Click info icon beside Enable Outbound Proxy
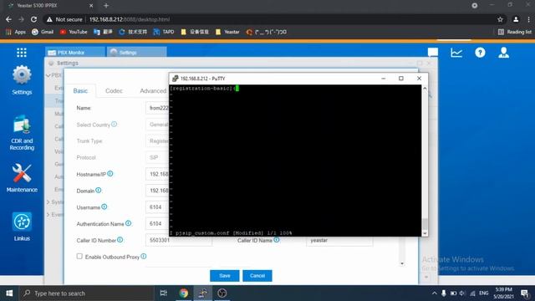The image size is (535, 301). (144, 256)
